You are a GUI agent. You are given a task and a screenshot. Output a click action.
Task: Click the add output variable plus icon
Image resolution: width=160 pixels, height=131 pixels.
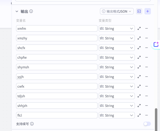coord(148,11)
